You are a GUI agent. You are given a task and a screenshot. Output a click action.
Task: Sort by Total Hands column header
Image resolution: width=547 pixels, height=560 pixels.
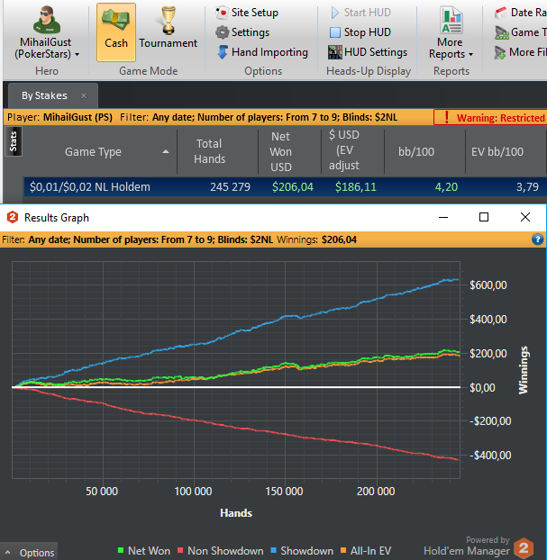[217, 151]
